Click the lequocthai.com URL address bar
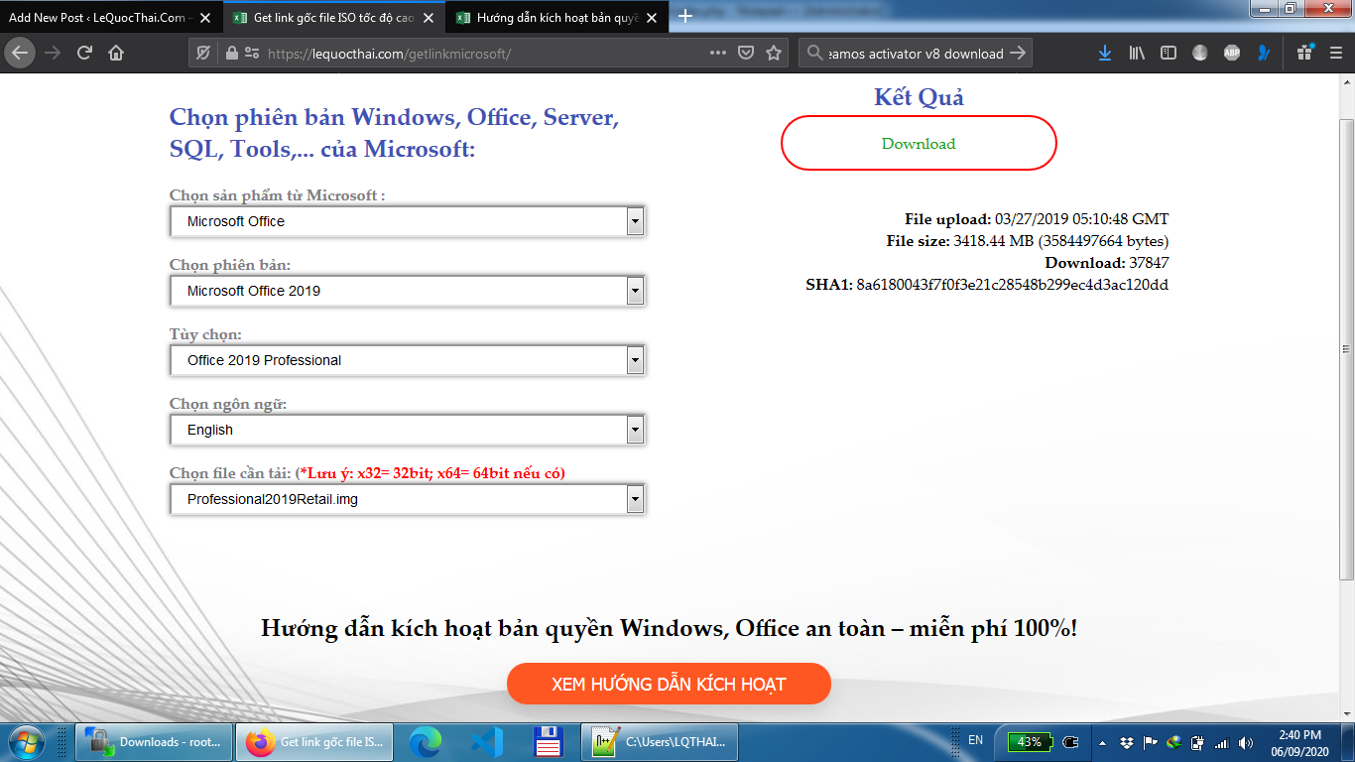 [486, 54]
